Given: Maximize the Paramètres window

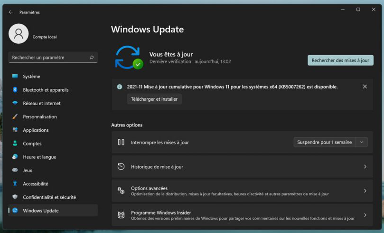Looking at the screenshot, I should [358, 10].
